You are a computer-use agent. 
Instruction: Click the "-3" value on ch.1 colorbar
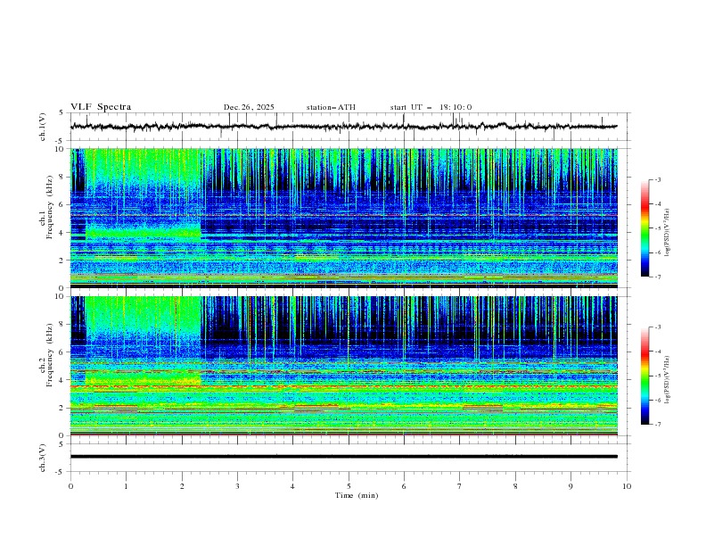(x=657, y=179)
